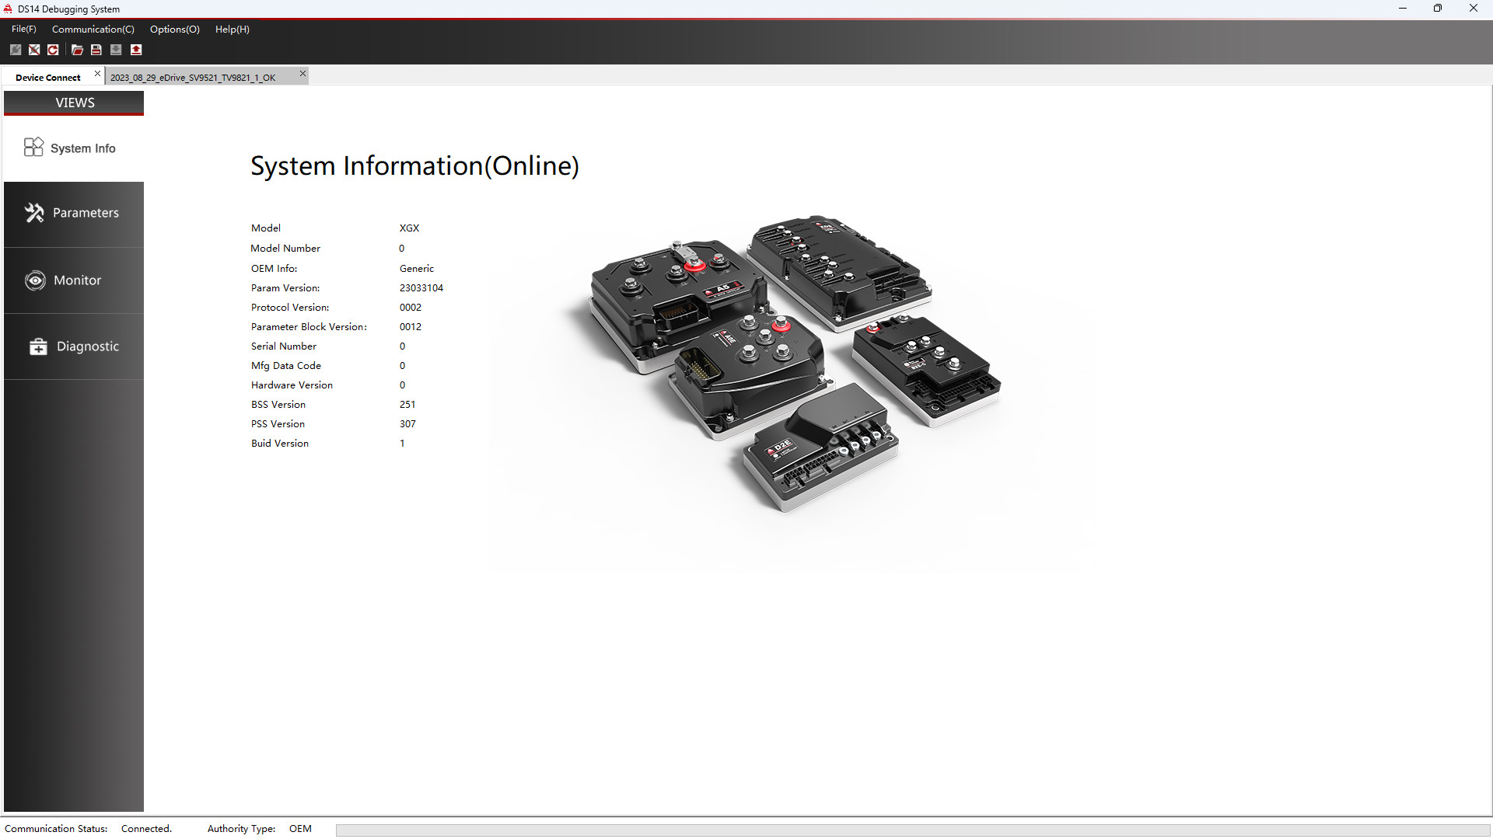Open a parameter file
Viewport: 1493px width, 839px height.
77,50
